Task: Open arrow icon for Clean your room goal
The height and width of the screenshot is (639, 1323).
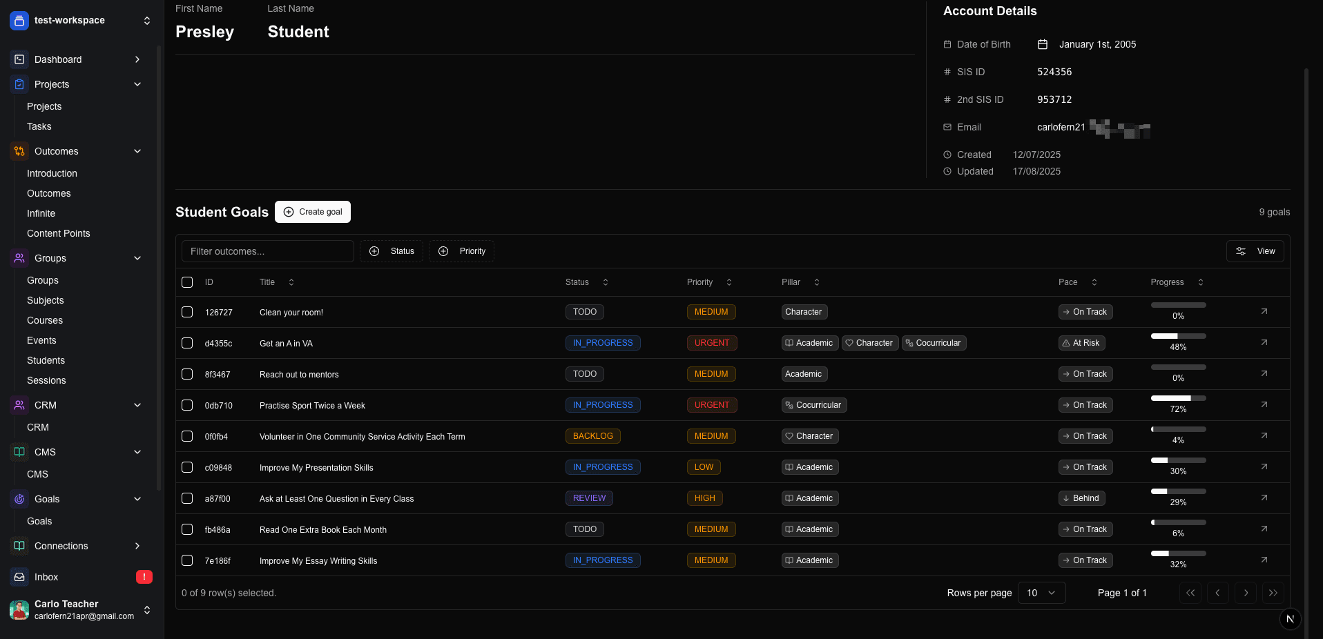Action: [x=1264, y=312]
